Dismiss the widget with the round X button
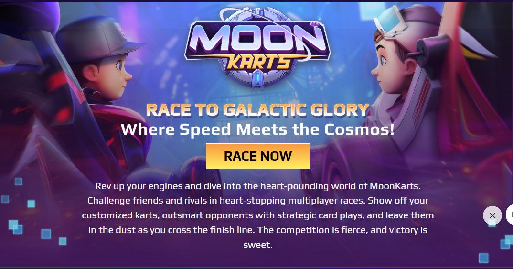This screenshot has height=269, width=513. point(492,215)
